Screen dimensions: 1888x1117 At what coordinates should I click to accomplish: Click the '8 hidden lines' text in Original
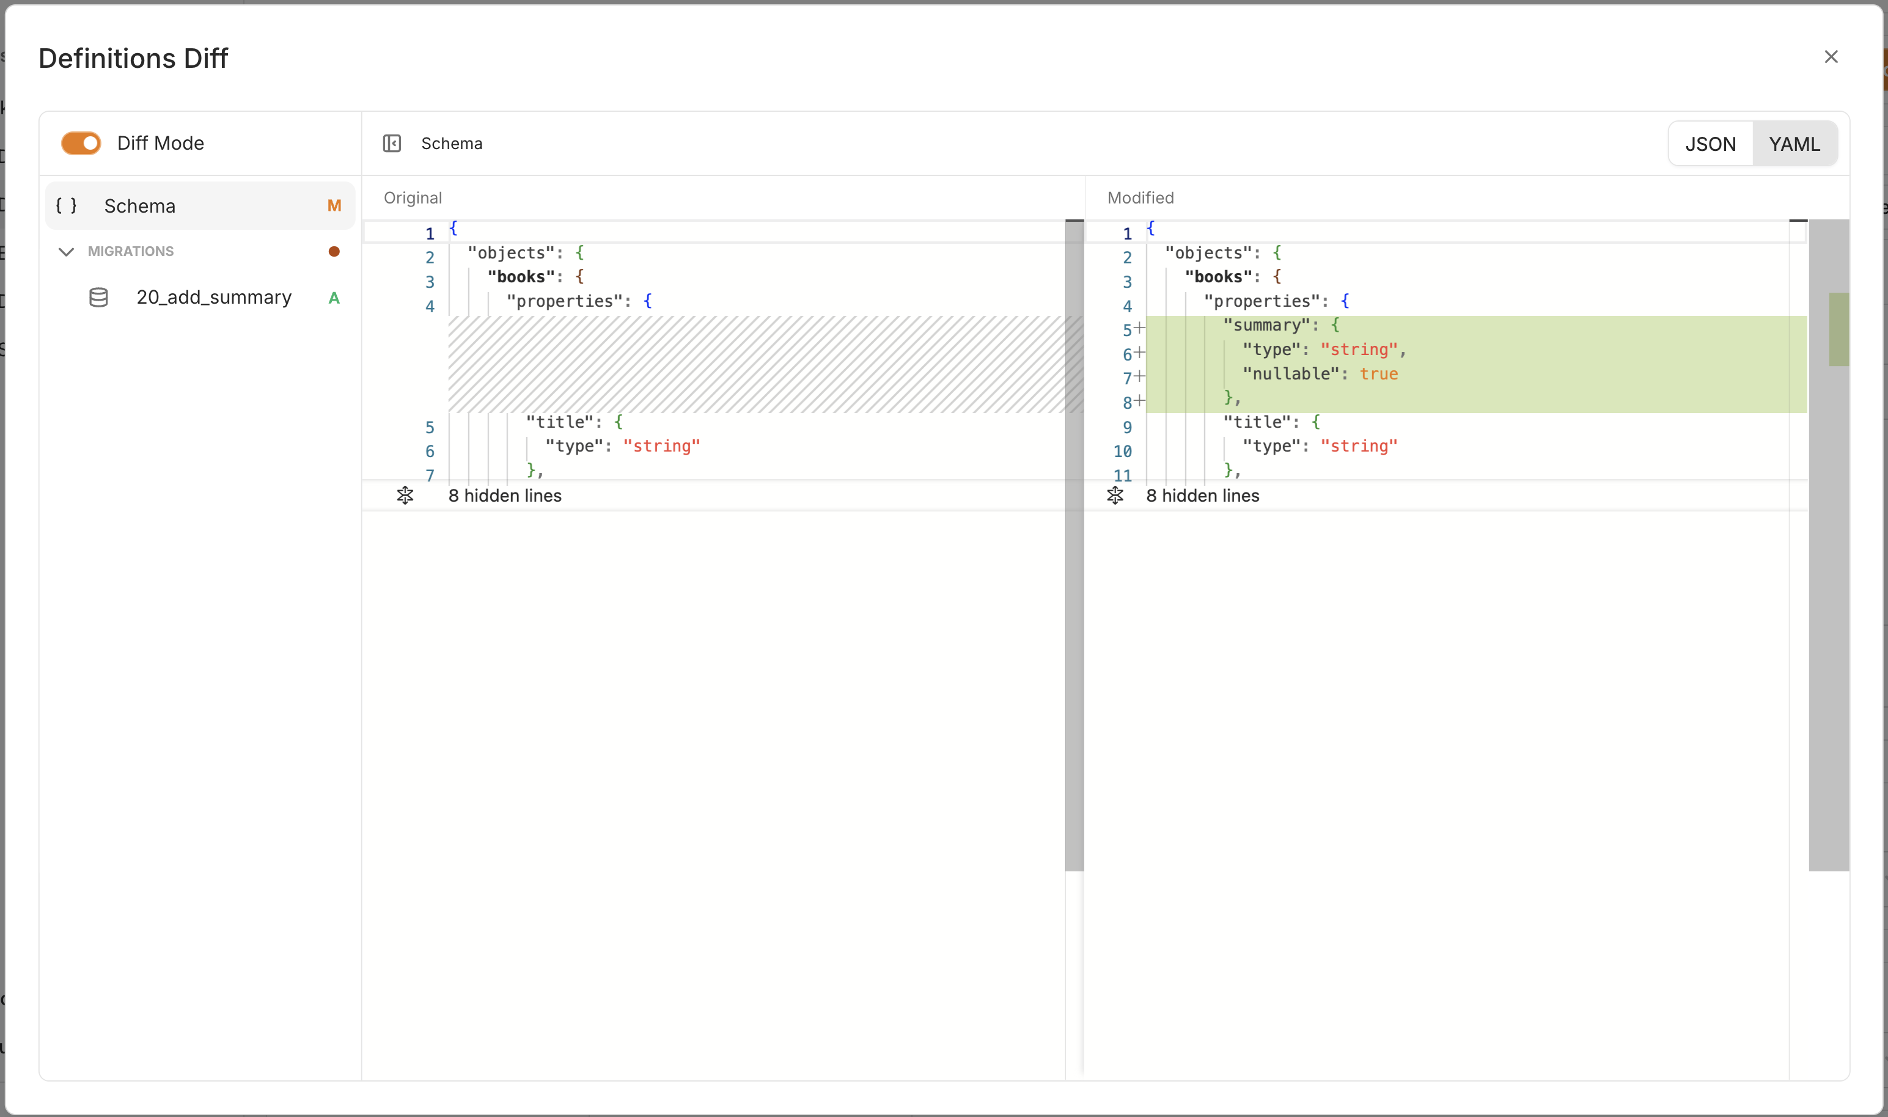coord(505,496)
